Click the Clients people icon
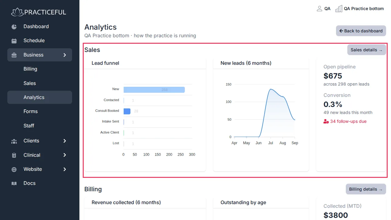 point(14,141)
